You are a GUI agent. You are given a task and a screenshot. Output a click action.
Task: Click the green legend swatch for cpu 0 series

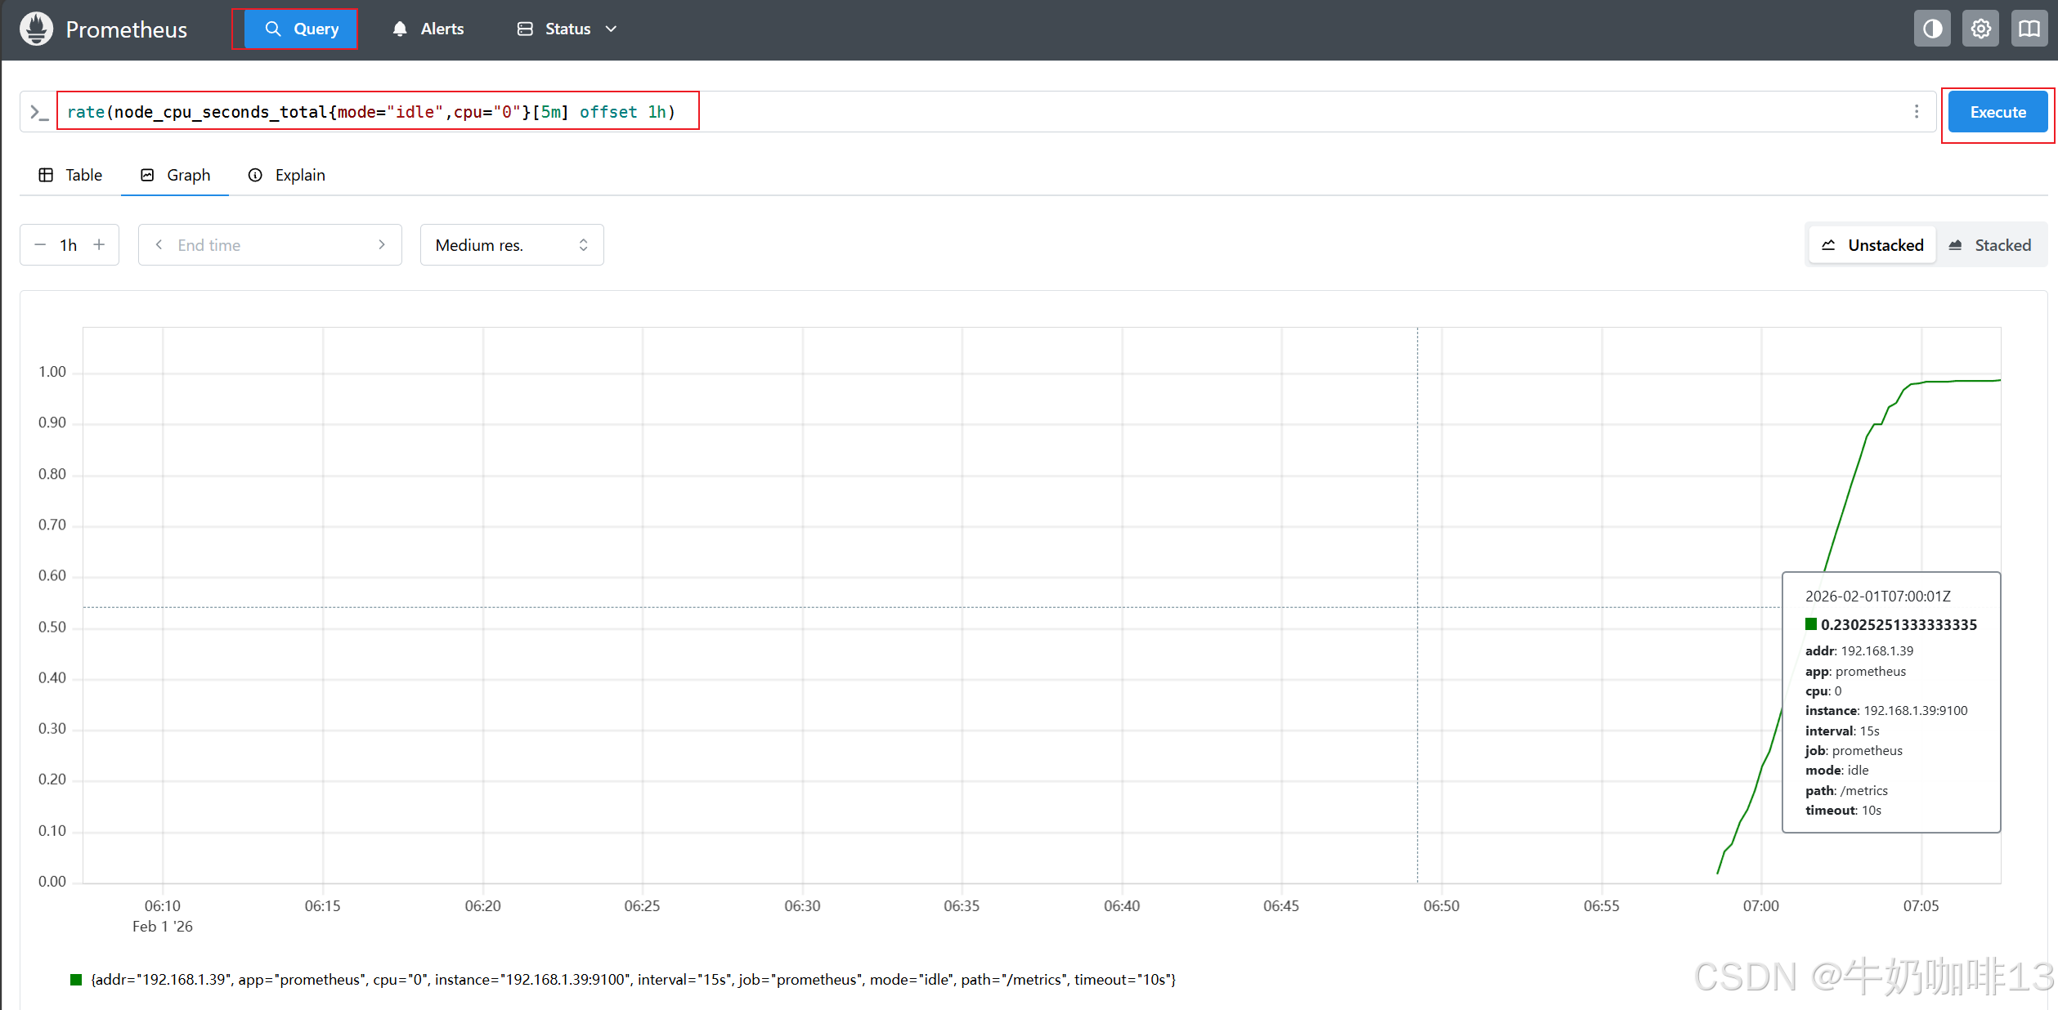pyautogui.click(x=76, y=980)
